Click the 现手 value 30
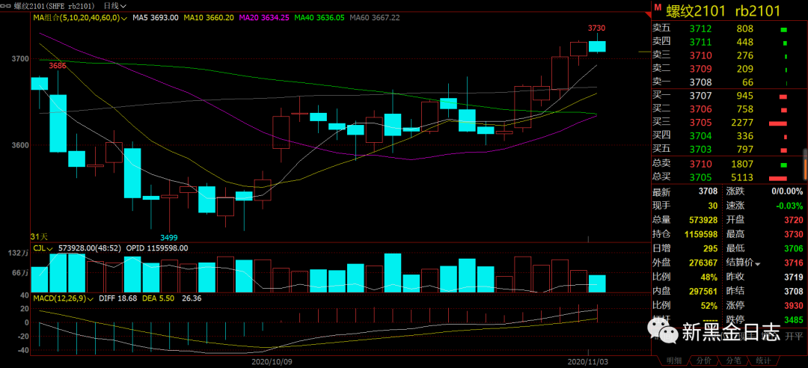 click(x=713, y=206)
